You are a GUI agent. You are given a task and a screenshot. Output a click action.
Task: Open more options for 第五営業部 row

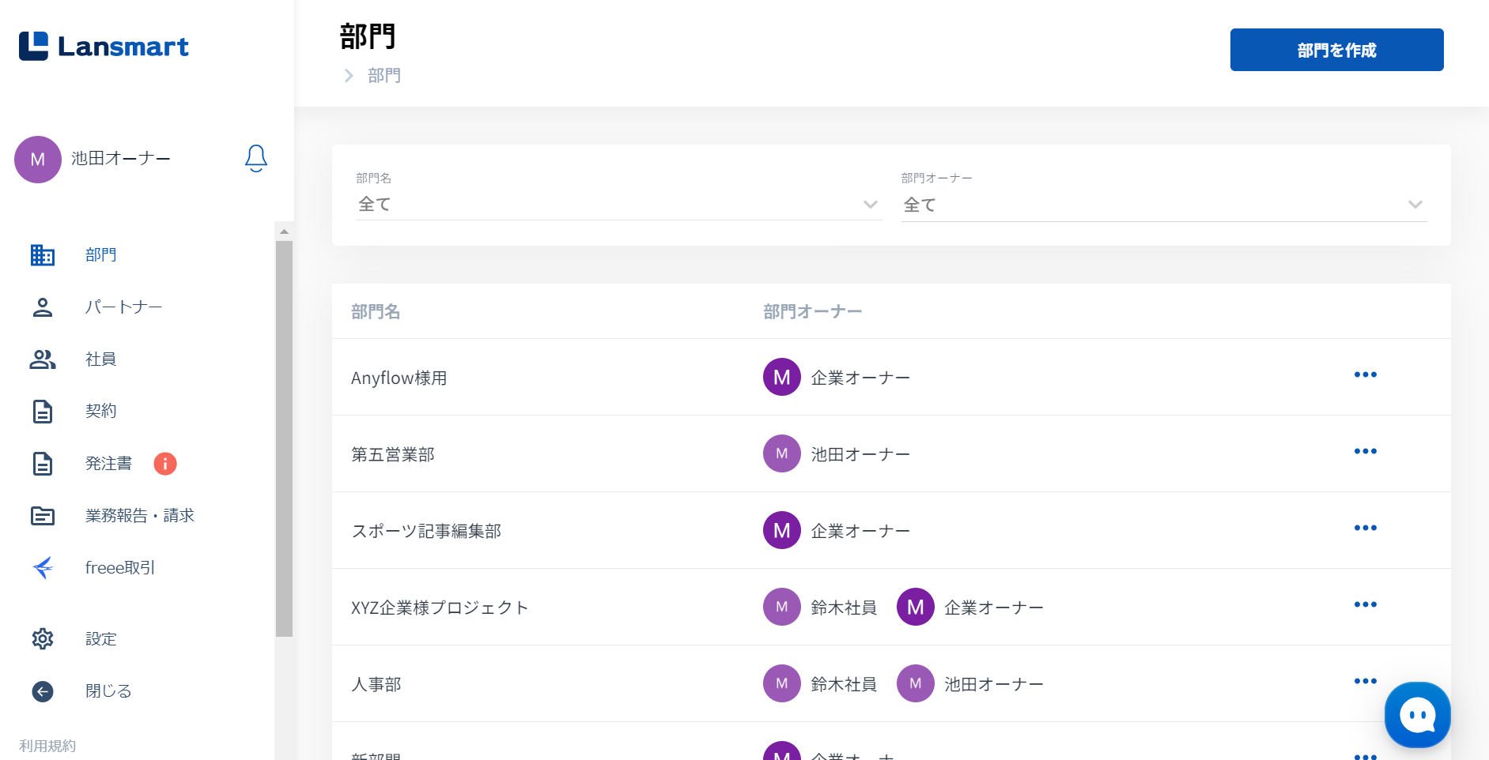tap(1365, 451)
